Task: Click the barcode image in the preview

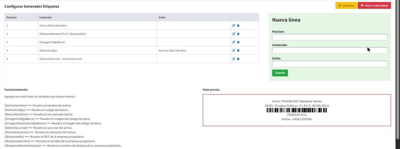Action: tap(297, 110)
